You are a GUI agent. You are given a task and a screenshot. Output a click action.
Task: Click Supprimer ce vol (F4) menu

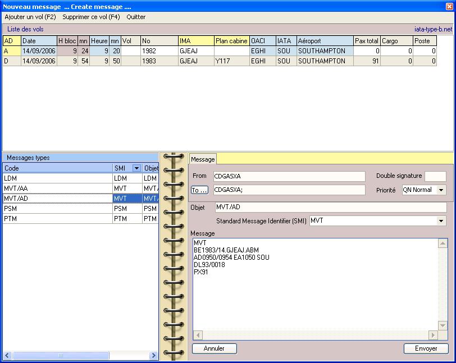91,17
